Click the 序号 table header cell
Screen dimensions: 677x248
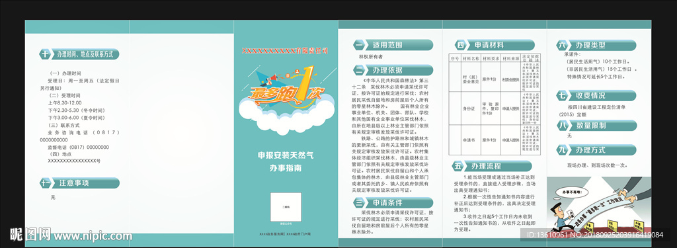[x=454, y=58]
